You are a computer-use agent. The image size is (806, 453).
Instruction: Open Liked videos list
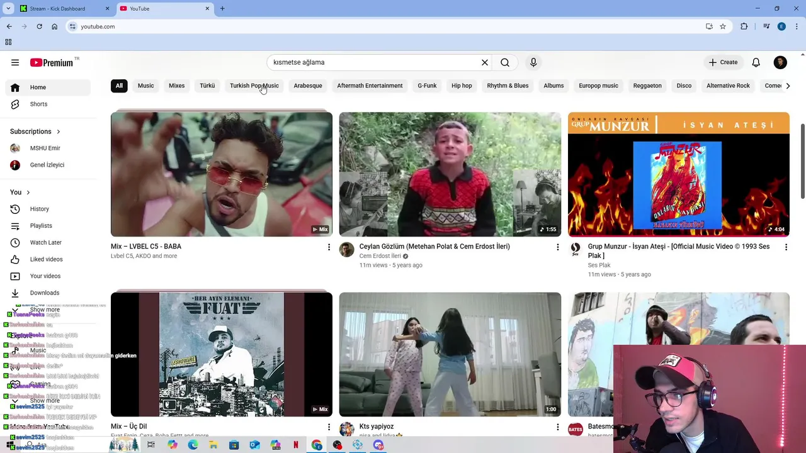coord(48,259)
